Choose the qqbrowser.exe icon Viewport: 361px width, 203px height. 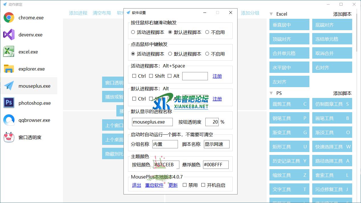tap(9, 120)
